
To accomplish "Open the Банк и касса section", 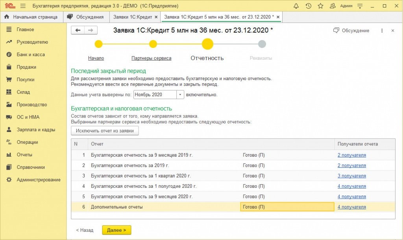I will tap(31, 55).
